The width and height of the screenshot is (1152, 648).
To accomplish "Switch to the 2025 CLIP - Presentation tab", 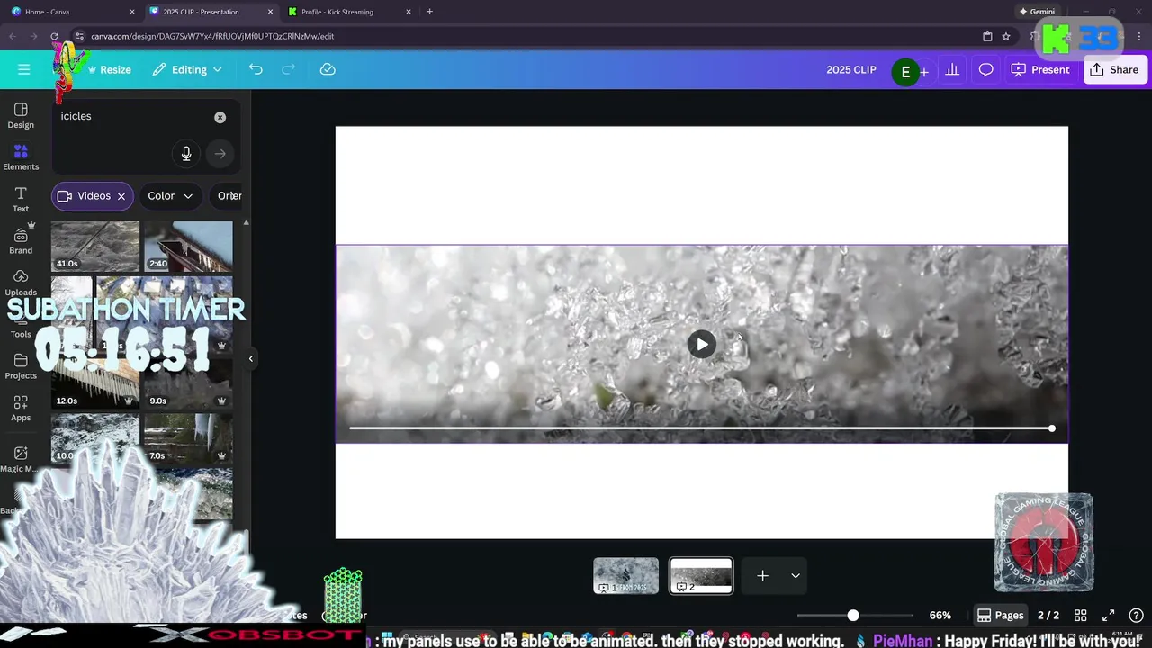I will pos(209,12).
